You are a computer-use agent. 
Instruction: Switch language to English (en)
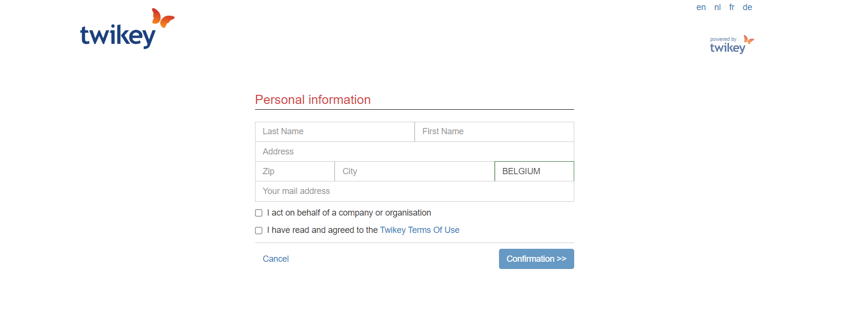[701, 7]
